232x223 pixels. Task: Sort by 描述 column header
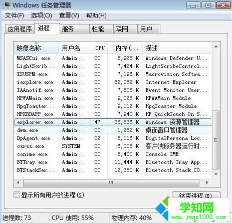click(177, 48)
